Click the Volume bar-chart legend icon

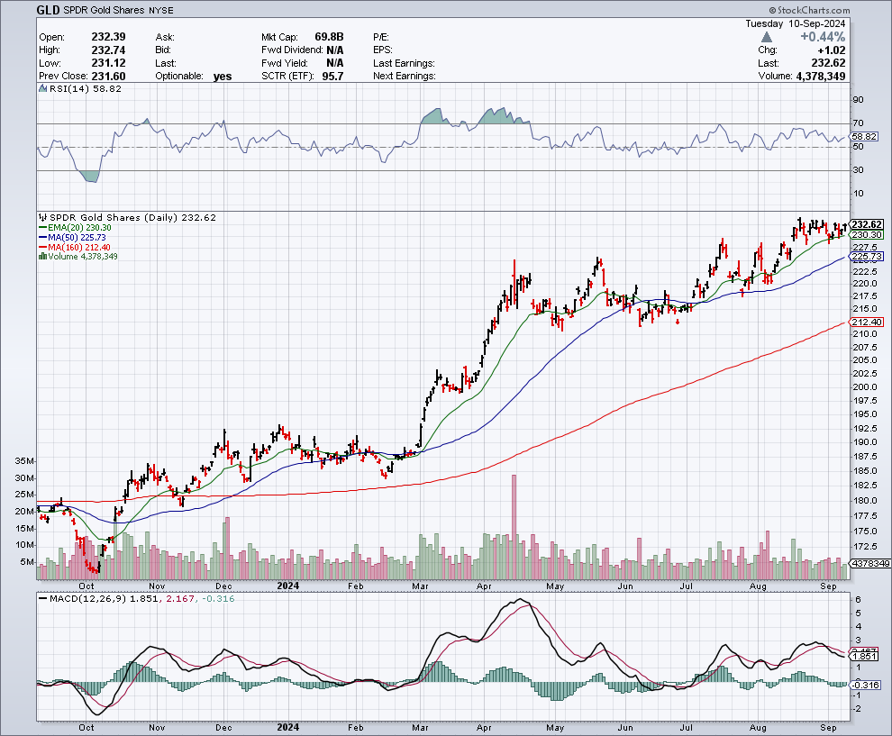(41, 257)
